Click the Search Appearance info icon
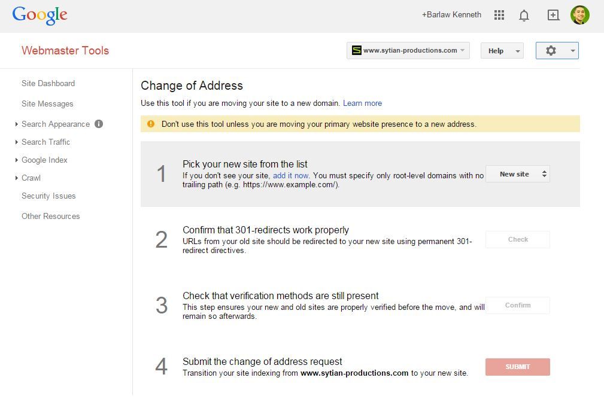 tap(99, 124)
